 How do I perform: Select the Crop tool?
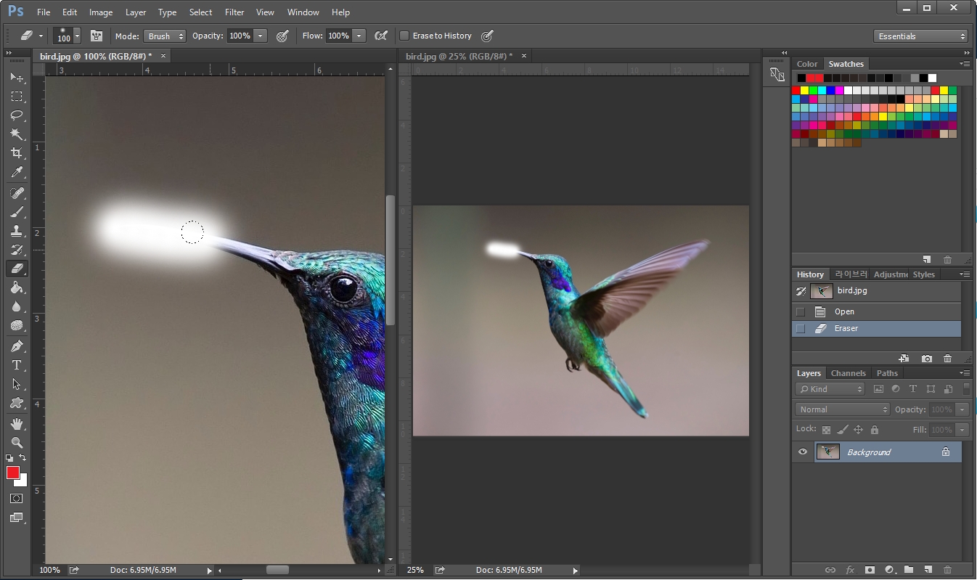tap(17, 153)
